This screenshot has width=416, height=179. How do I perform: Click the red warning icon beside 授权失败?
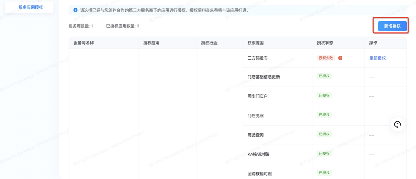(340, 58)
